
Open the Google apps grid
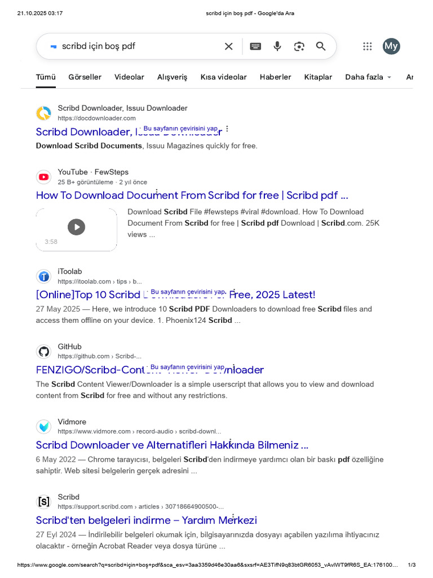tap(368, 46)
